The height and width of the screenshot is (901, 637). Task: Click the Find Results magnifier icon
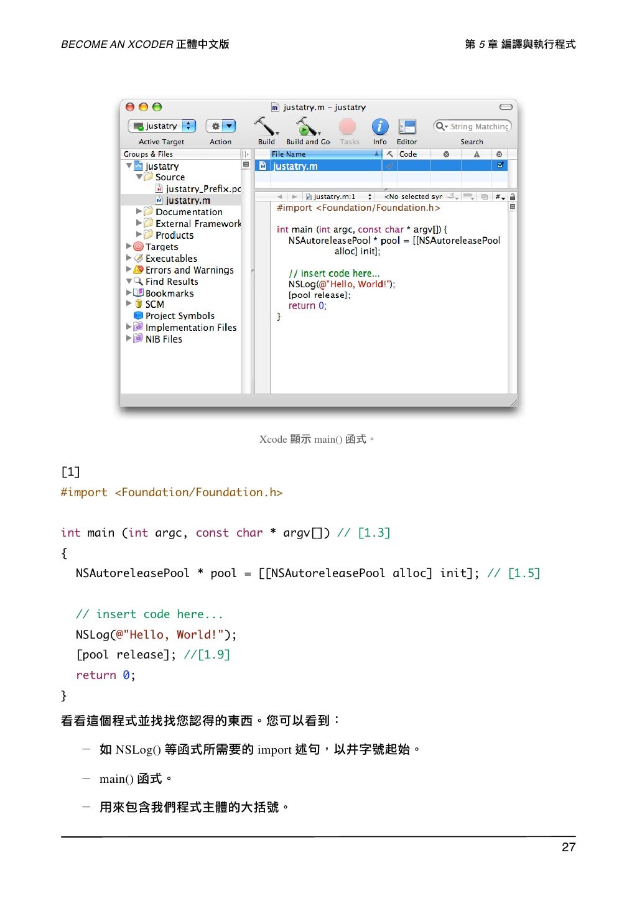point(139,281)
